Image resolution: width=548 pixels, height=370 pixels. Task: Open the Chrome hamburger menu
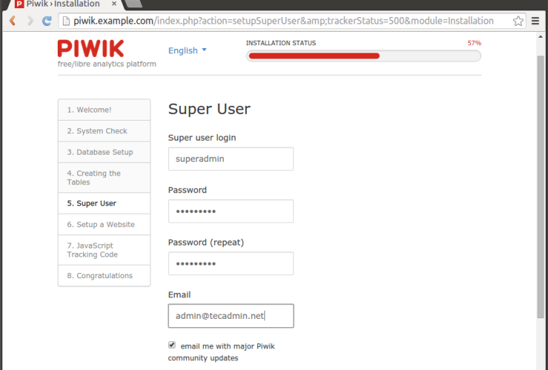pyautogui.click(x=536, y=21)
